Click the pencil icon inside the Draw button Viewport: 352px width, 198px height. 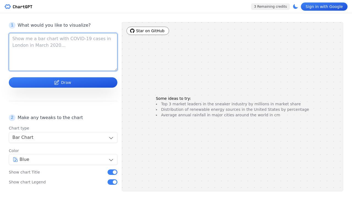[56, 82]
